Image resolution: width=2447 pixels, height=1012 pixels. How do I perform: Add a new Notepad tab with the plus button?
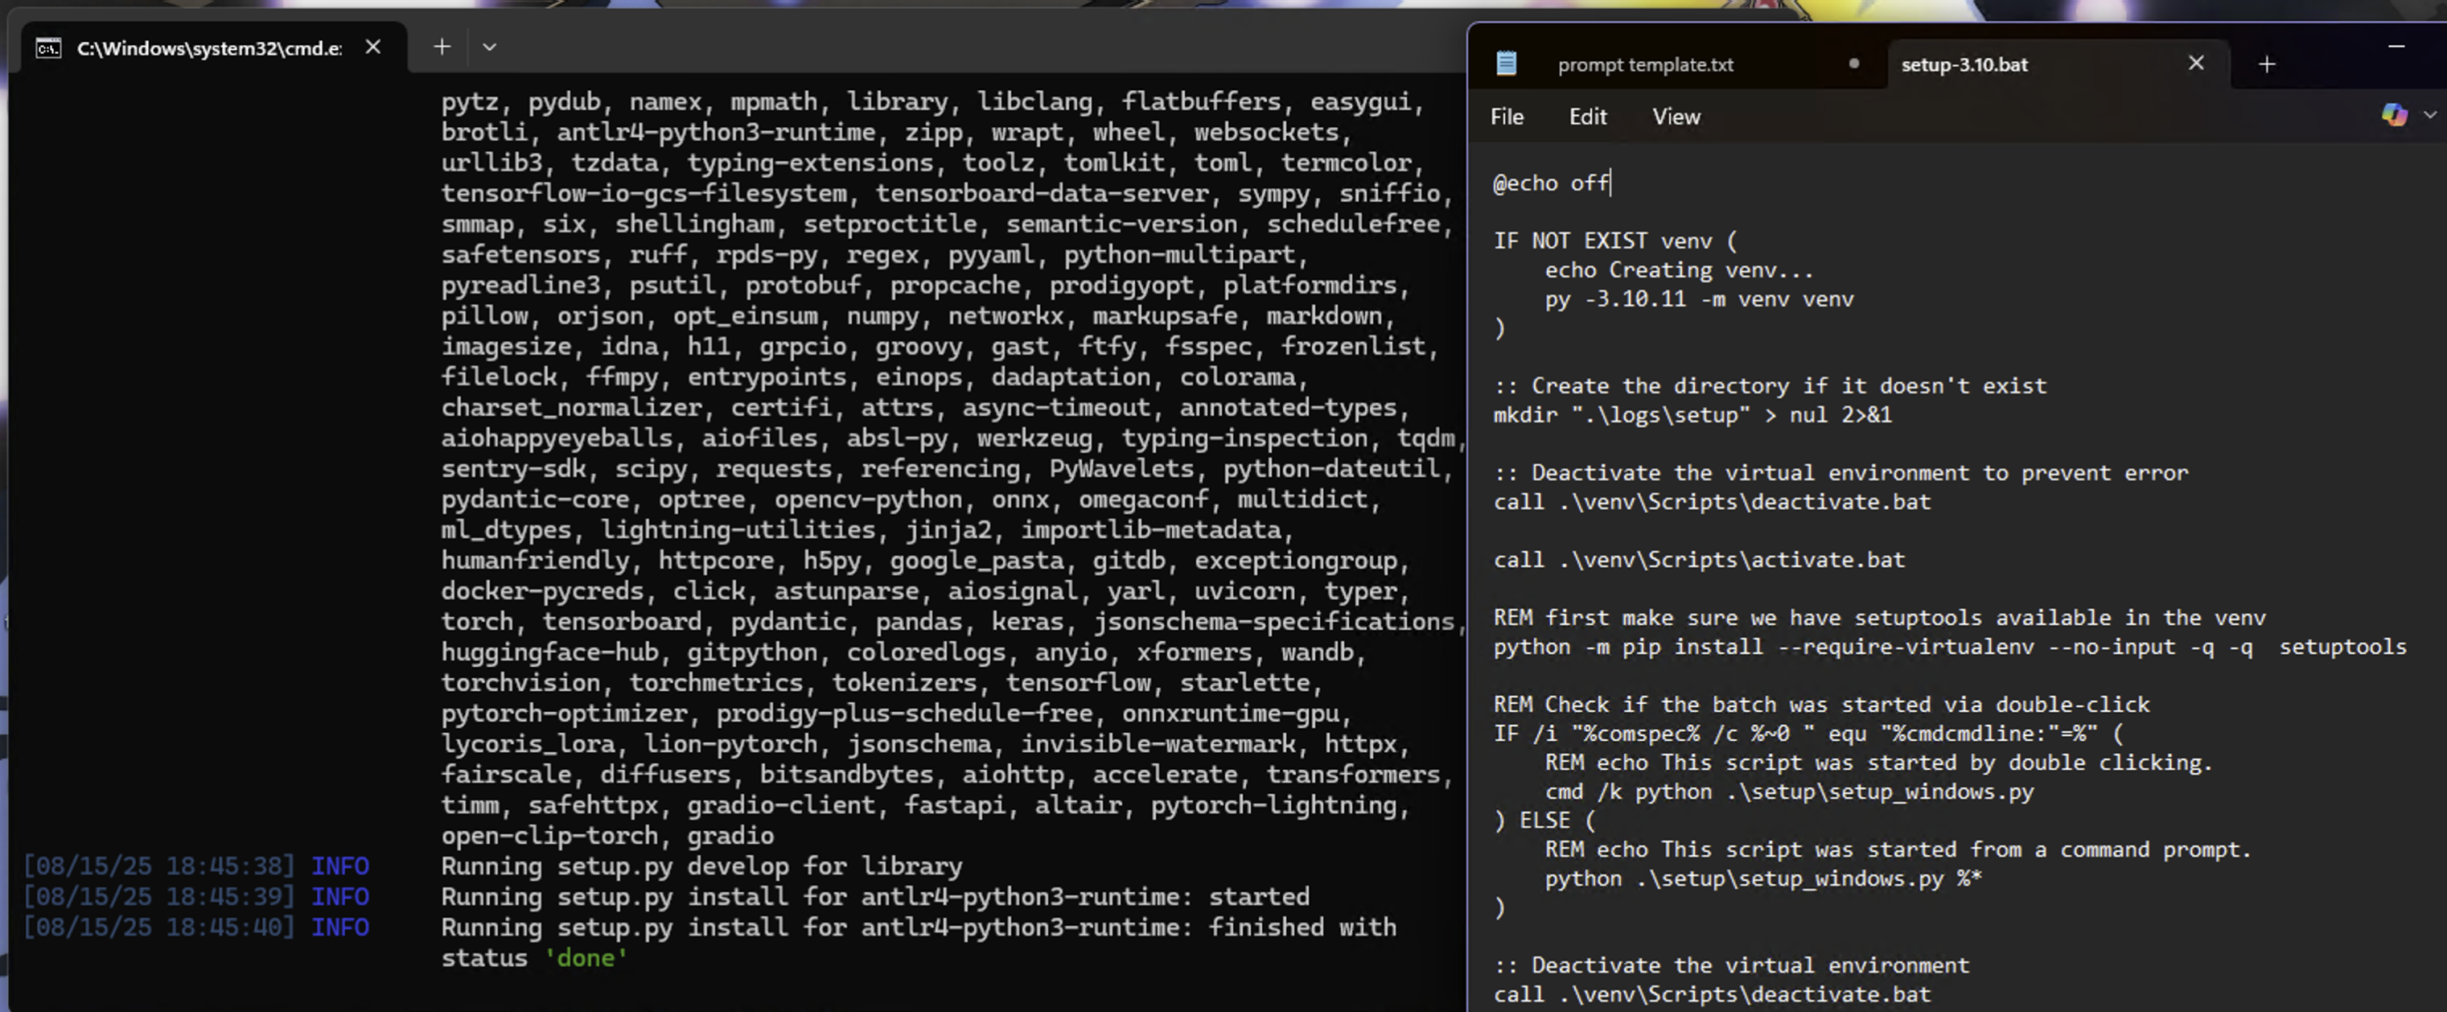click(x=2267, y=64)
